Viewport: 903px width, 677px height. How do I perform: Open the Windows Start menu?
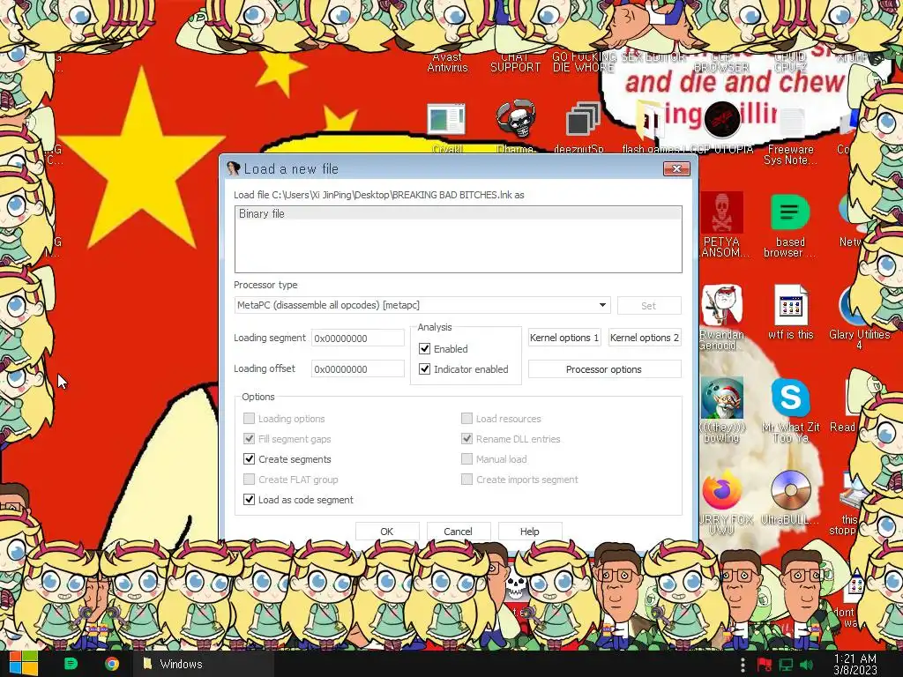pos(23,664)
